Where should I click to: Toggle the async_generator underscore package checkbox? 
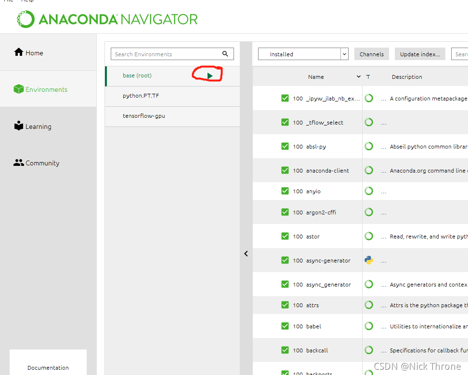point(285,284)
